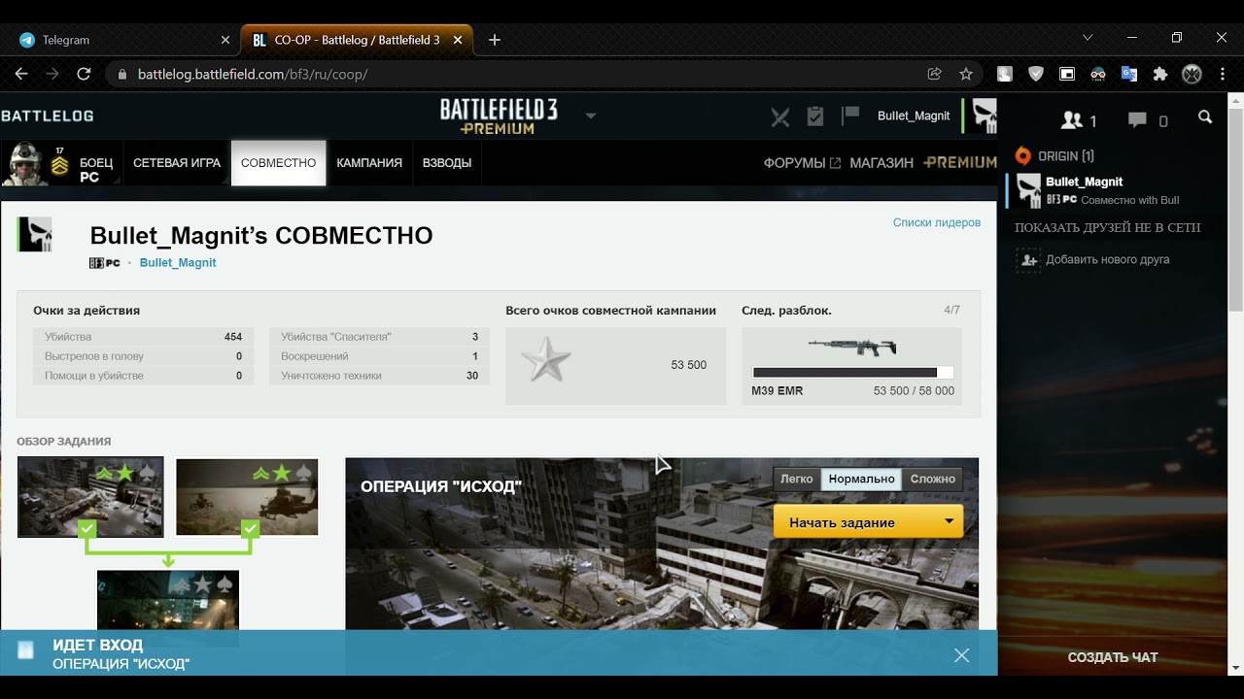This screenshot has height=699, width=1244.
Task: Open a new browser tab
Action: click(x=494, y=40)
